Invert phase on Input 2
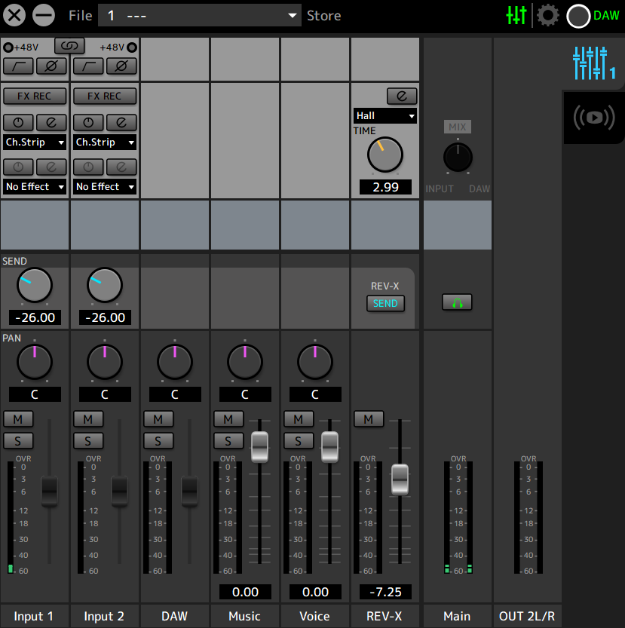 pyautogui.click(x=121, y=66)
